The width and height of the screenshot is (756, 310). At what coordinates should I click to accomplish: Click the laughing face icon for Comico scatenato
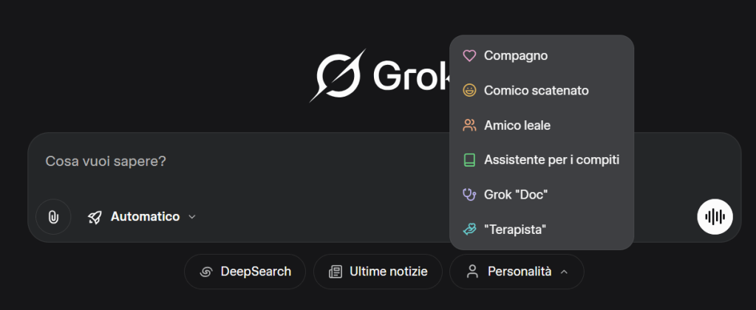(x=469, y=91)
